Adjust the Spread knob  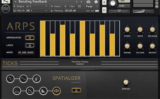[x=126, y=82]
